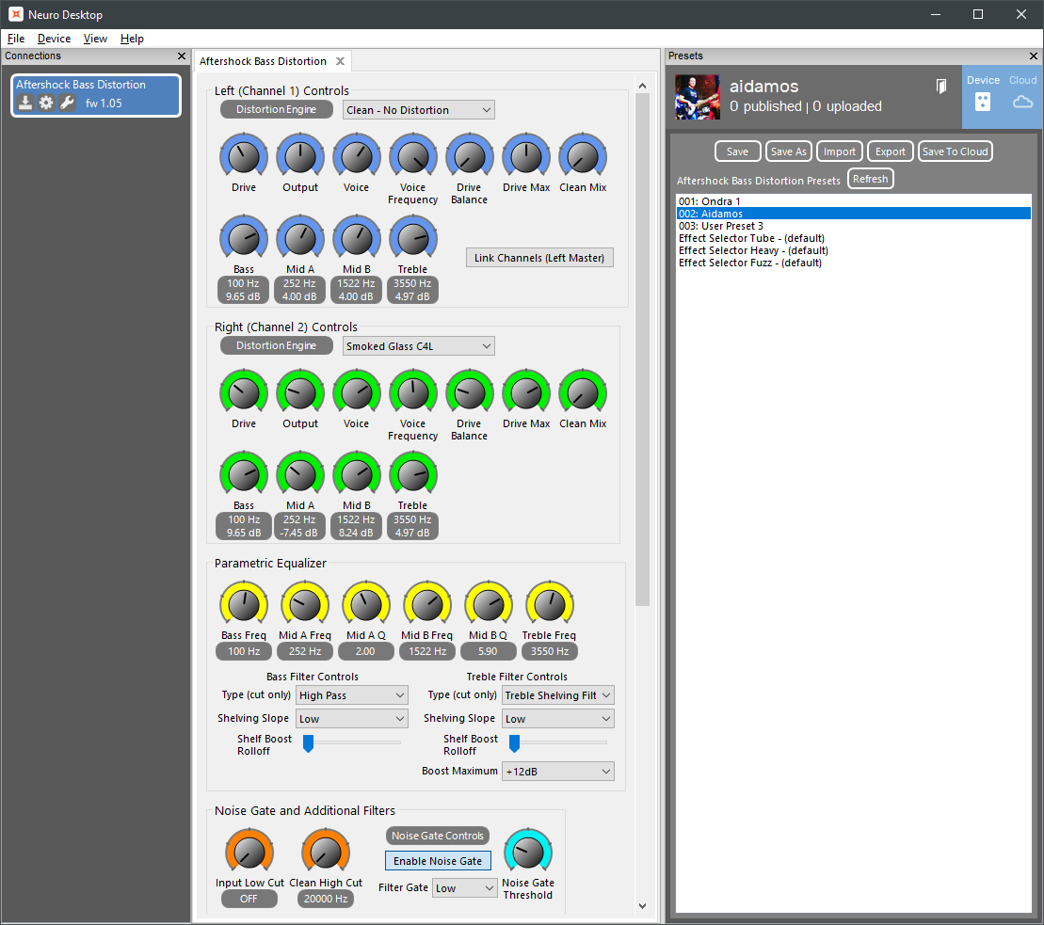
Task: Close the Presets panel
Action: coord(1034,56)
